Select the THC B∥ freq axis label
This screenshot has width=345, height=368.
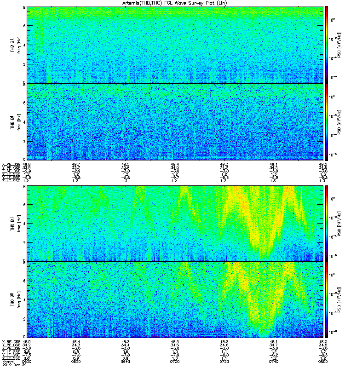point(16,300)
